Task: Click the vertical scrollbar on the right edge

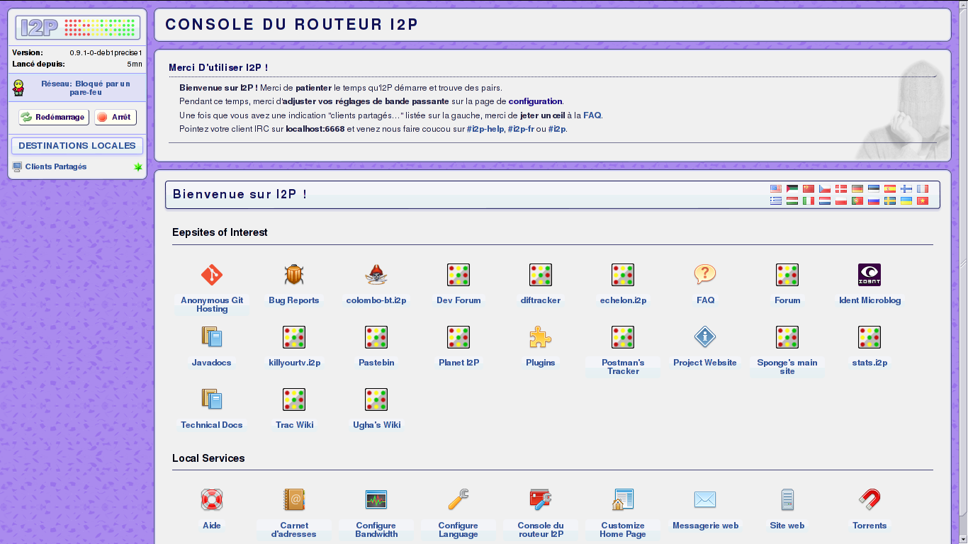Action: [964, 272]
